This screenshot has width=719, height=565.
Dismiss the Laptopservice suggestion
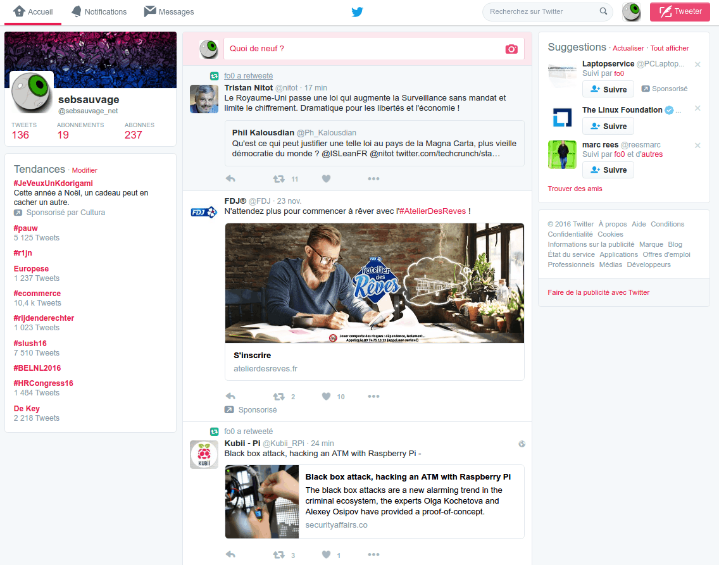[x=697, y=65]
